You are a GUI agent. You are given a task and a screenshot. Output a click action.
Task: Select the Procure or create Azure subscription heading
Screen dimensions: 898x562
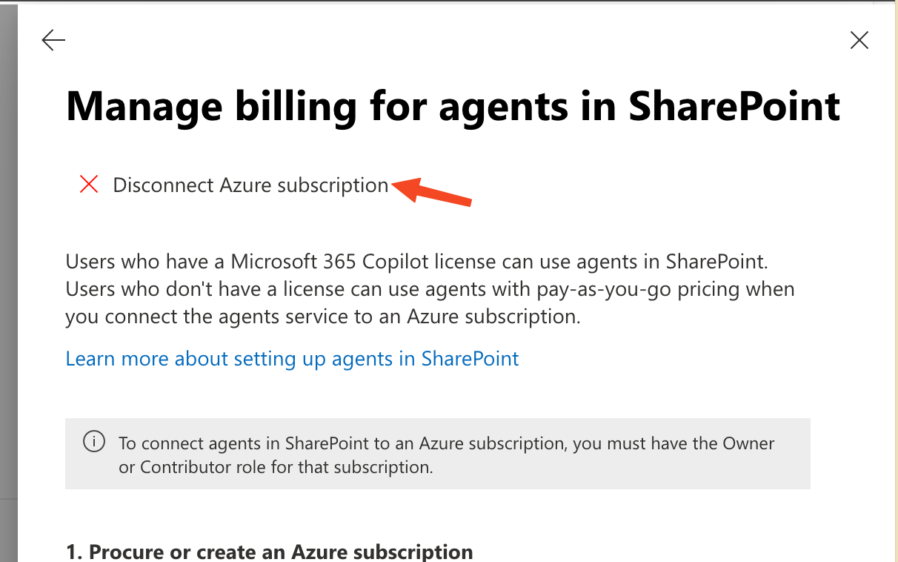tap(269, 552)
